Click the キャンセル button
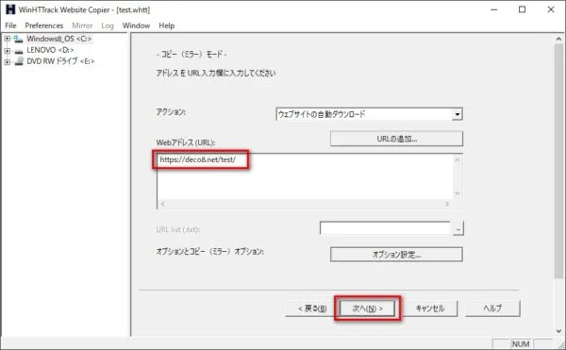566x350 pixels. coord(430,308)
